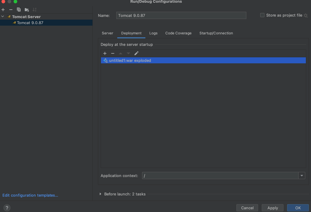Open the project file storage settings gear
This screenshot has height=212, width=311.
coord(306,15)
